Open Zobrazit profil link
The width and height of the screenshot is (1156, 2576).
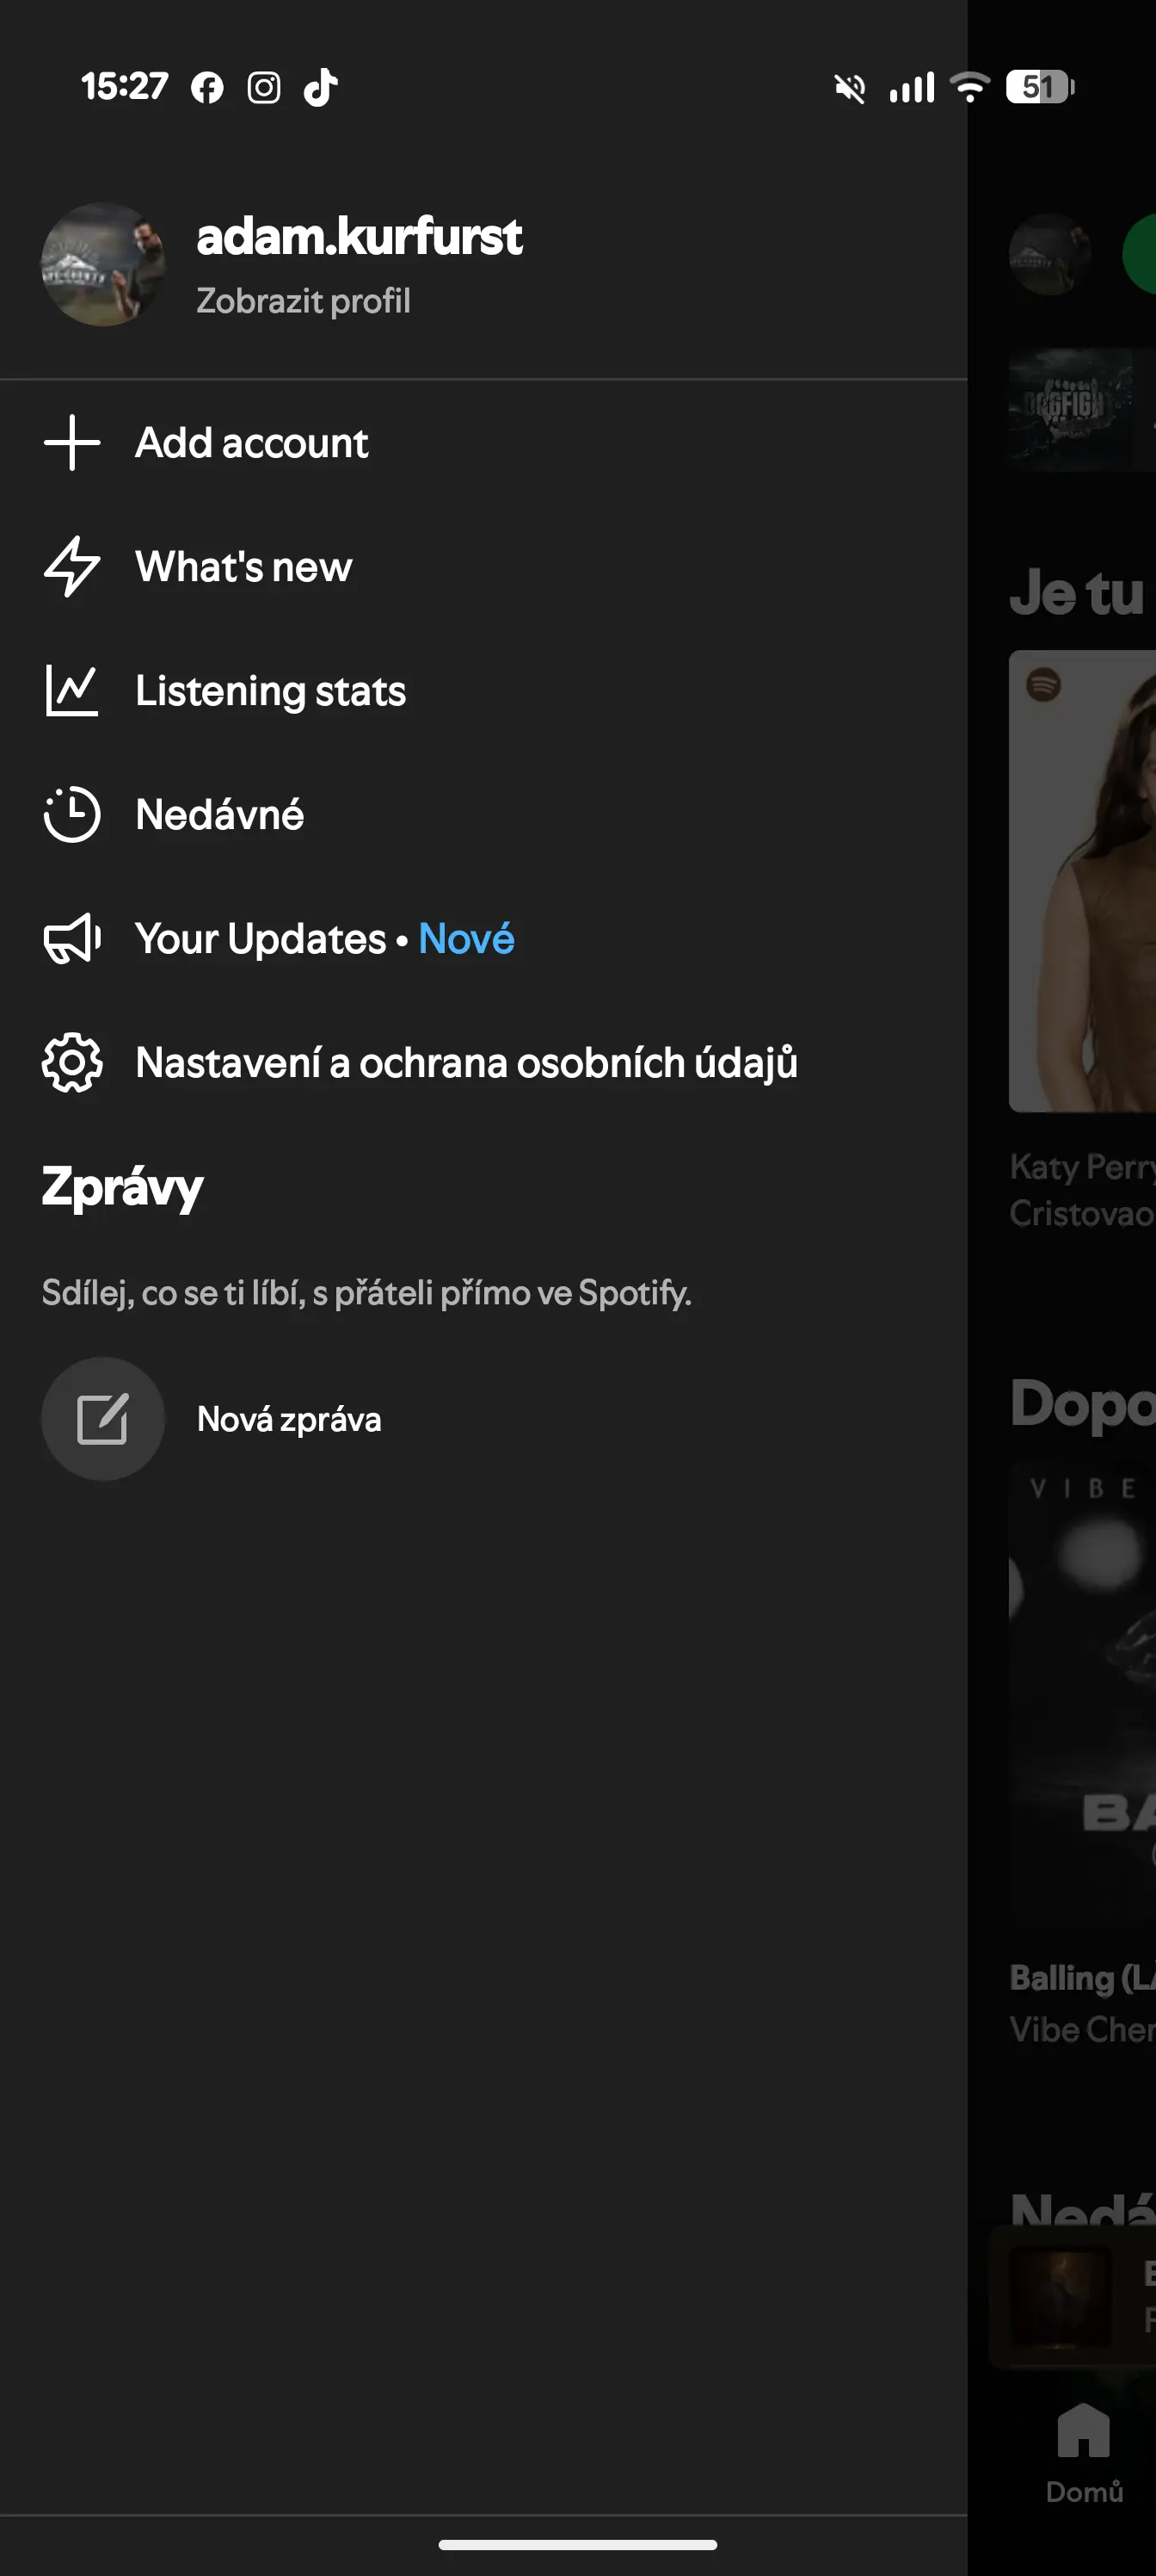coord(303,301)
